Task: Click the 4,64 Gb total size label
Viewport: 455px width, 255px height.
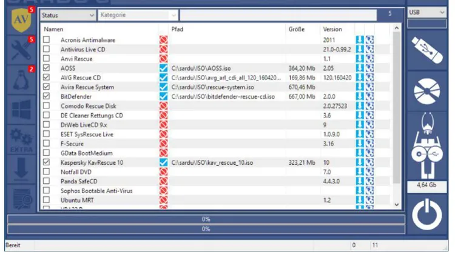Action: (x=427, y=185)
